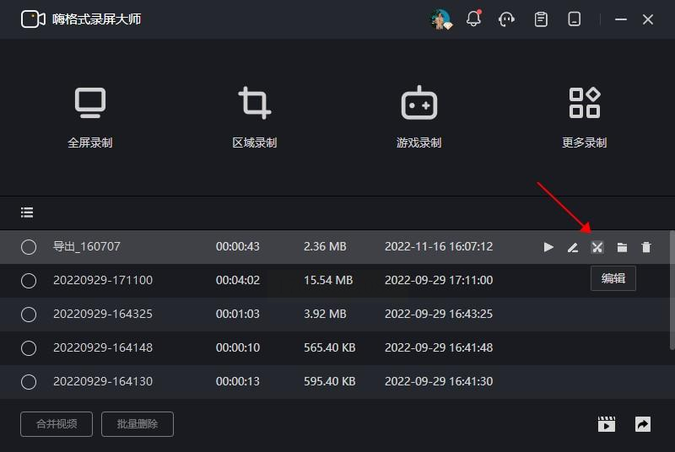The width and height of the screenshot is (675, 452).
Task: Click the 批量删除 batch delete button
Action: click(x=137, y=424)
